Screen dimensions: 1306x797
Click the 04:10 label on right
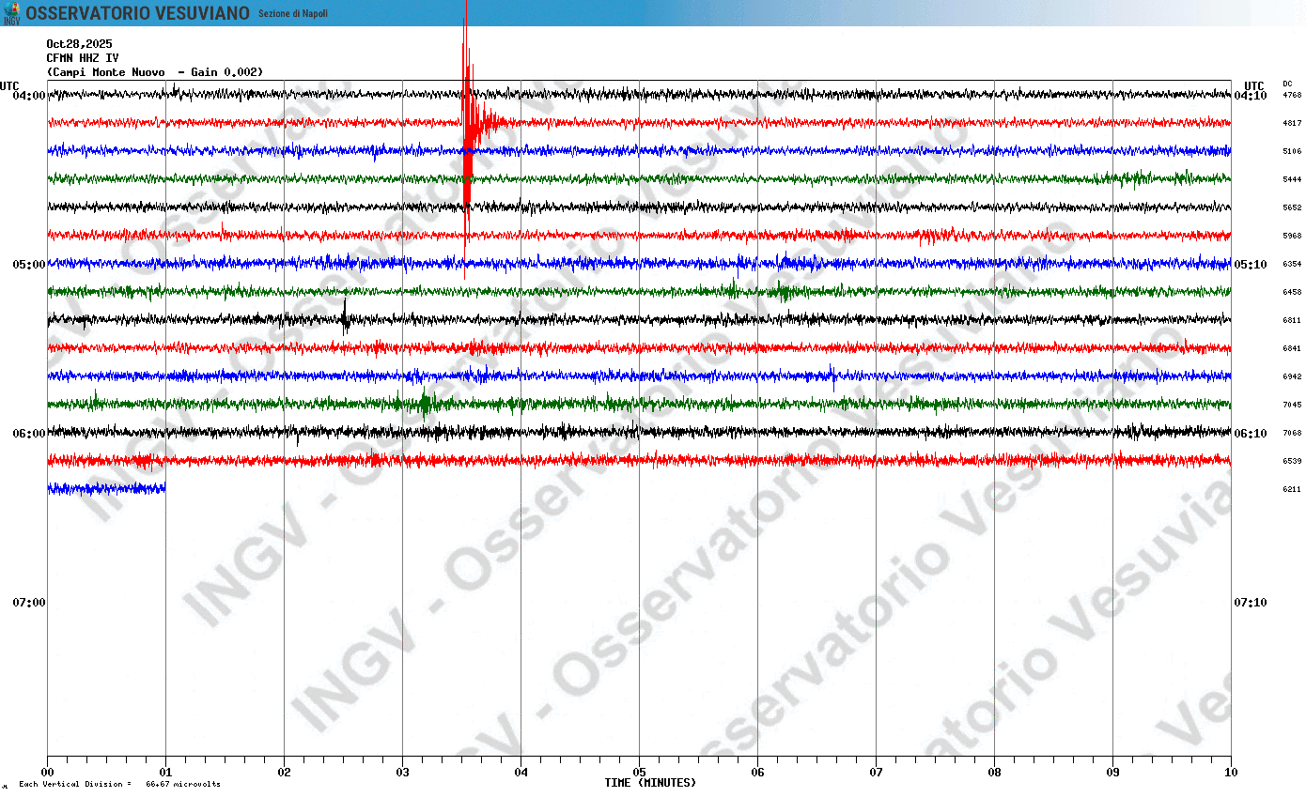(x=1250, y=95)
